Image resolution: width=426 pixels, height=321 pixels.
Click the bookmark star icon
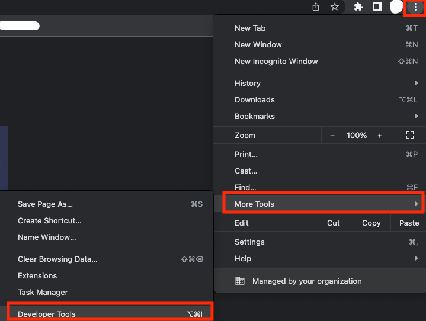[x=335, y=7]
